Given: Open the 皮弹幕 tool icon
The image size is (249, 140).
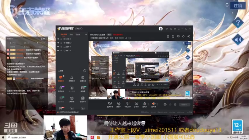Looking at the screenshot, I should (83, 89).
